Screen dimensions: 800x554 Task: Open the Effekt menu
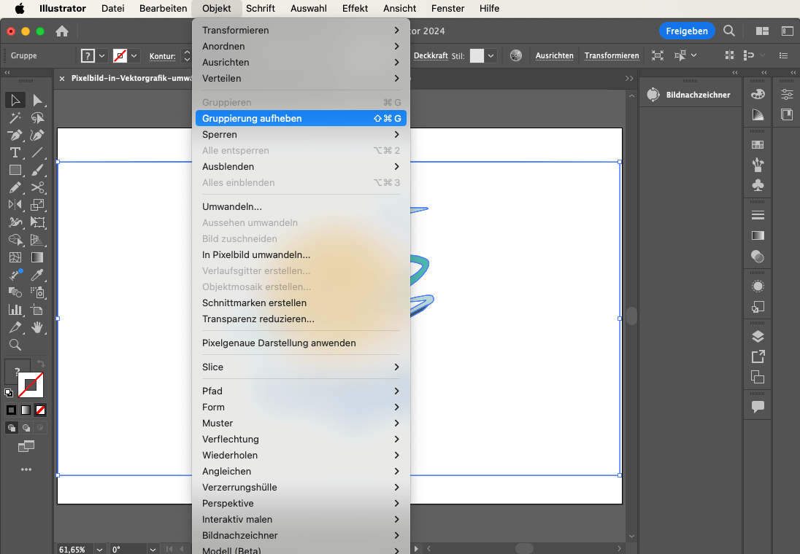(355, 9)
